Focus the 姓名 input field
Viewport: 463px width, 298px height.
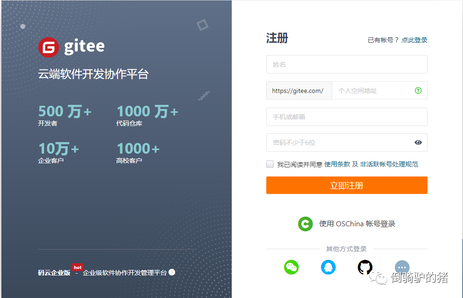point(346,64)
